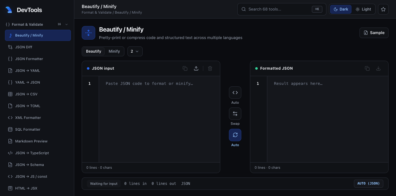Click the Markdown Preview file icon
The width and height of the screenshot is (396, 196).
click(x=10, y=141)
